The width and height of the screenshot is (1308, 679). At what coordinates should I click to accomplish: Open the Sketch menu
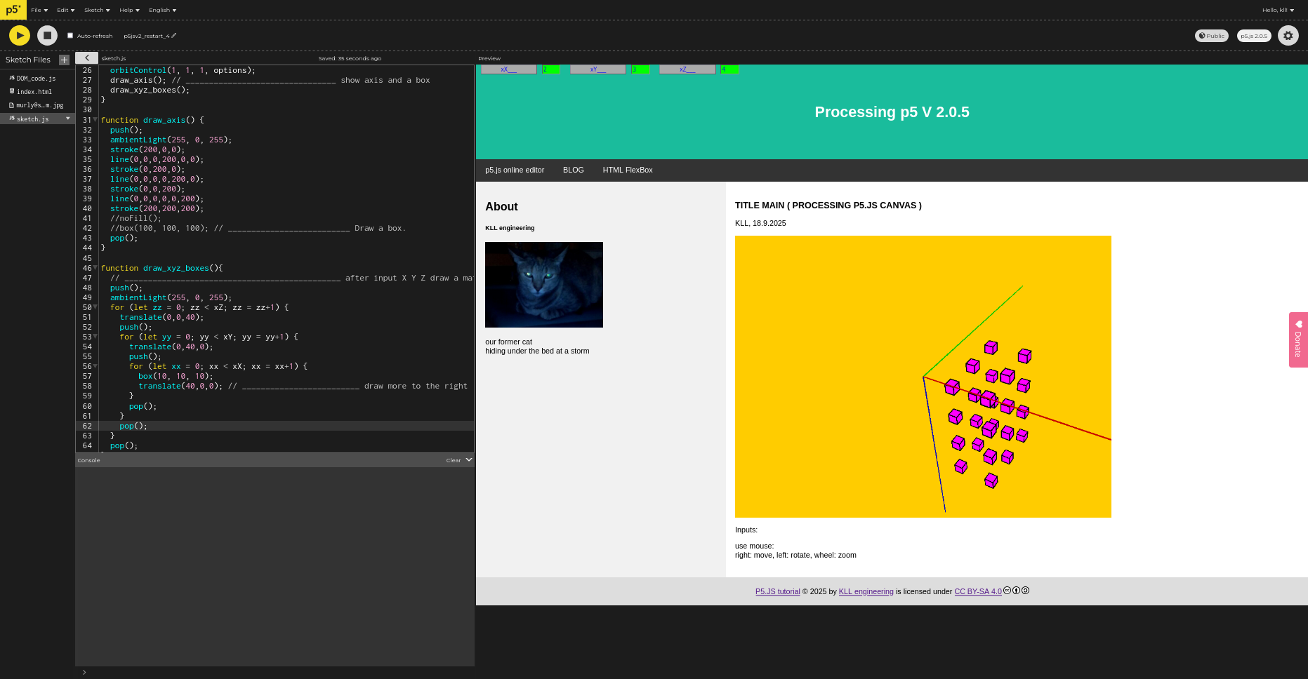[97, 10]
